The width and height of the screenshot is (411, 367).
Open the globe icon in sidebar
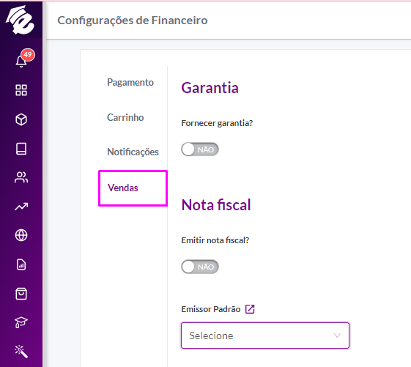[x=21, y=235]
